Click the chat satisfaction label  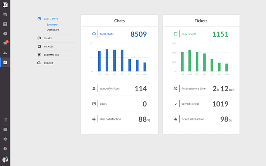pos(110,119)
